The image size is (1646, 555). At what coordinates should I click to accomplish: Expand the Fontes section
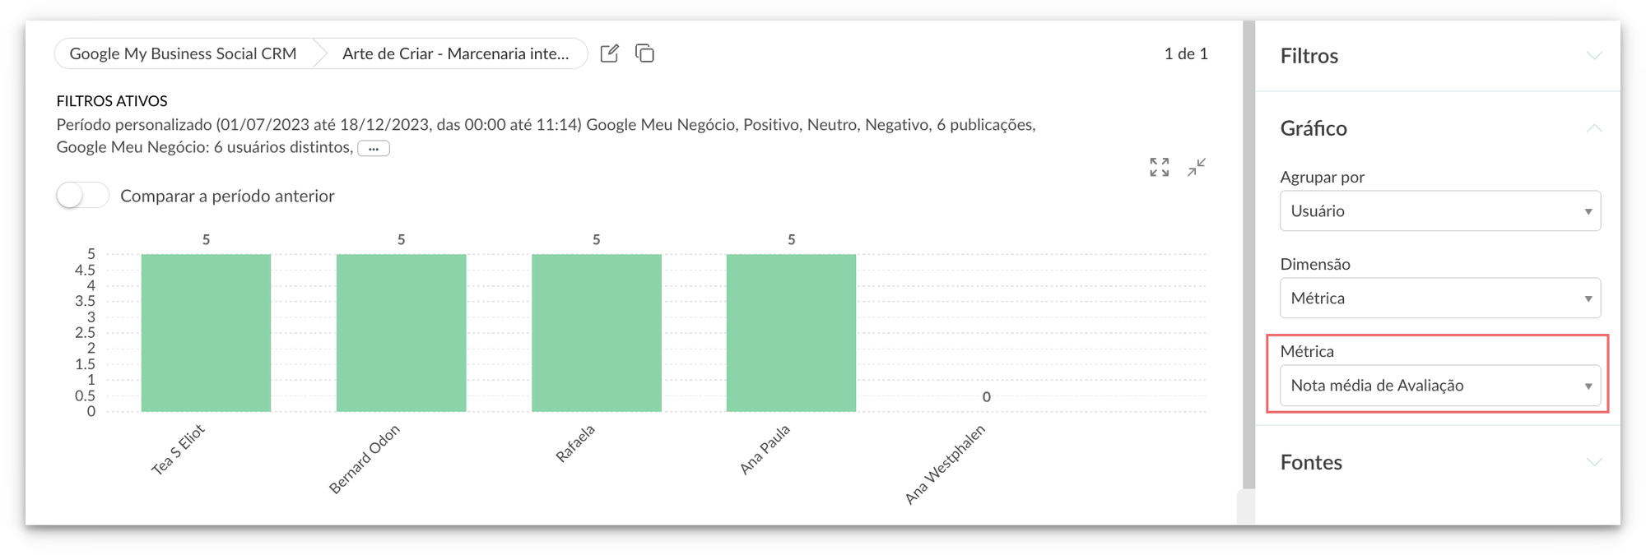pos(1593,462)
